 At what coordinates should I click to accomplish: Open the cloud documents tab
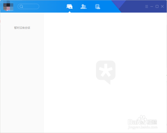(98, 7)
